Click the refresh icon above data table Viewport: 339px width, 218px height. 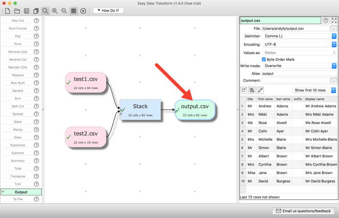click(x=244, y=90)
